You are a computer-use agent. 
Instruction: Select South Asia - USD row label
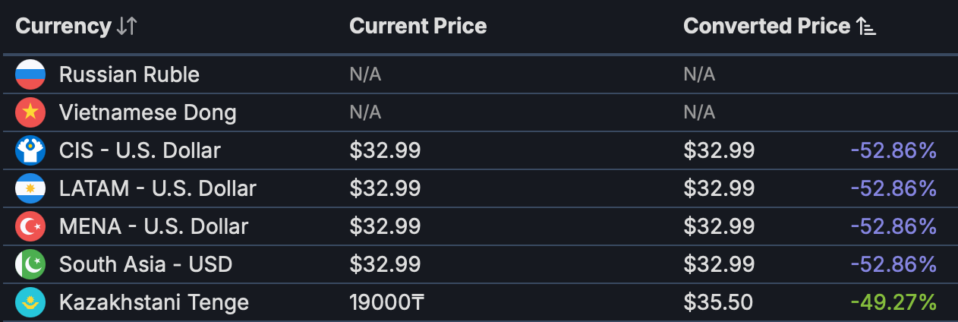(x=146, y=264)
